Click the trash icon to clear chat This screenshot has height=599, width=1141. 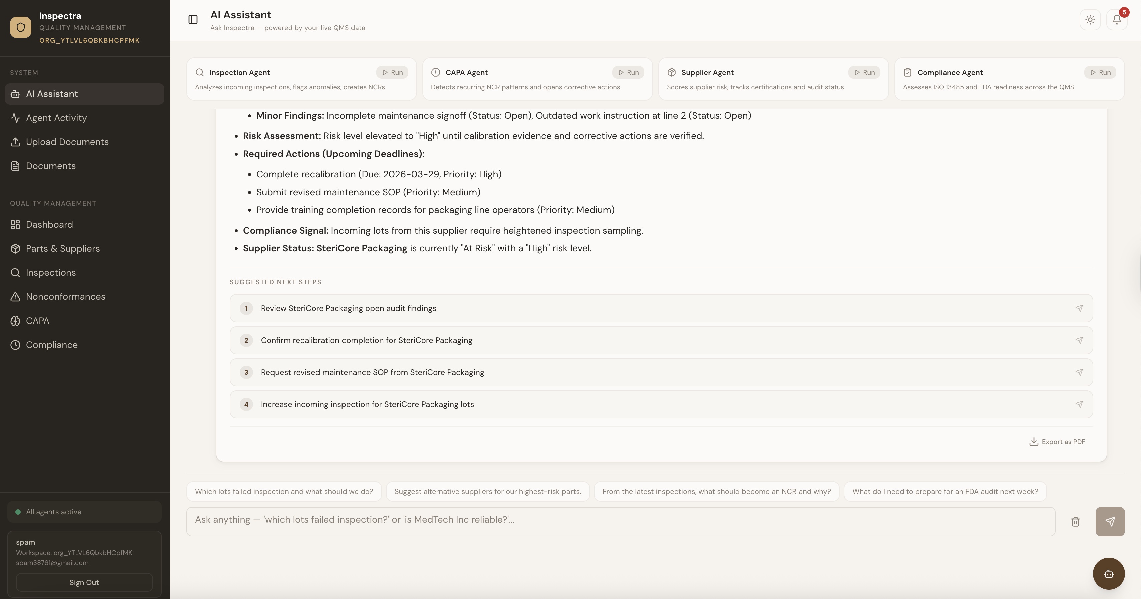(1076, 522)
